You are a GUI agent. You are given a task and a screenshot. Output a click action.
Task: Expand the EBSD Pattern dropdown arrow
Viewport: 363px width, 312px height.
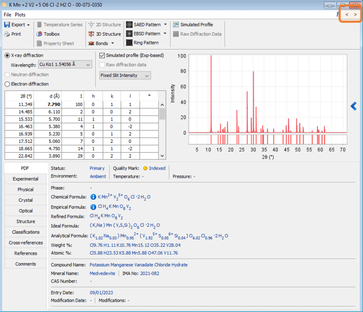(164, 34)
